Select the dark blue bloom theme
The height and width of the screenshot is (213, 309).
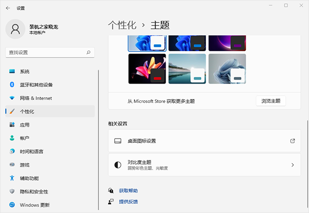coord(187,43)
